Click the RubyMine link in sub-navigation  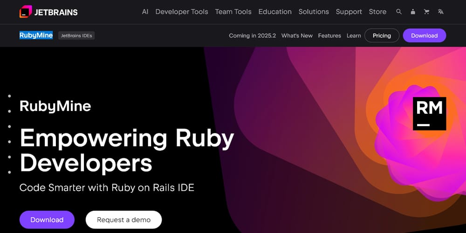[x=36, y=35]
